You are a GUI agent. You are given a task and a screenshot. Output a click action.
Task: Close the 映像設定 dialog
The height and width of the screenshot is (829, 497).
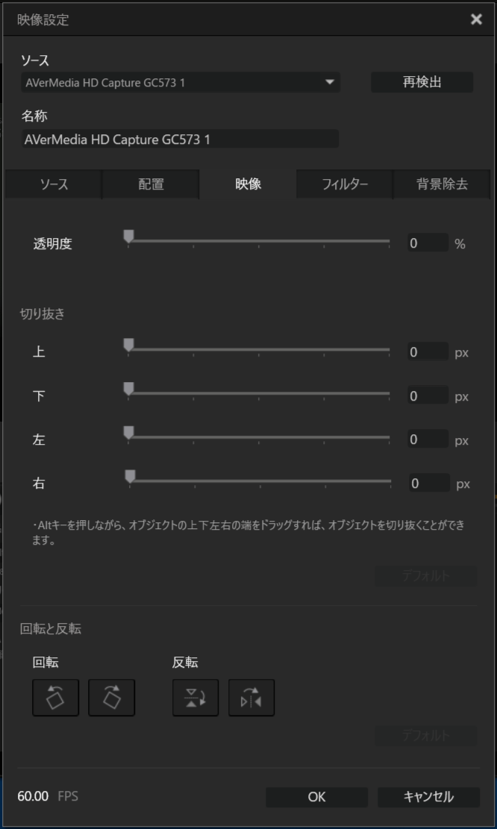tap(476, 19)
